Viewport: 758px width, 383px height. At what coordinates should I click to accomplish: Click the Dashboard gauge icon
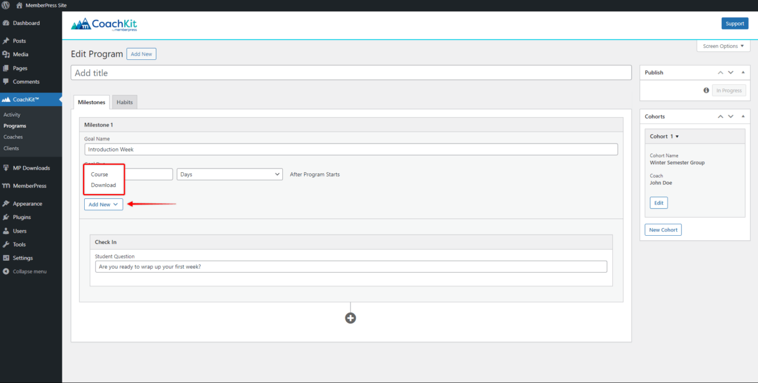(x=6, y=23)
